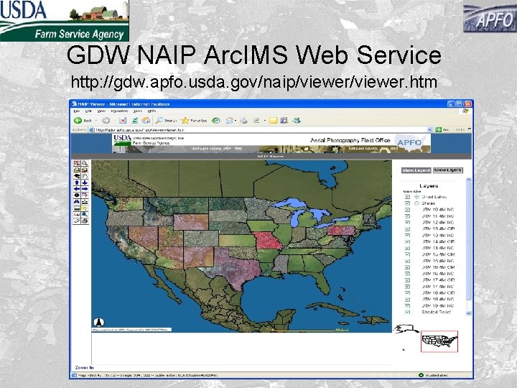Image resolution: width=517 pixels, height=388 pixels.
Task: Expand the Links toolbar chevron
Action: pyautogui.click(x=469, y=129)
